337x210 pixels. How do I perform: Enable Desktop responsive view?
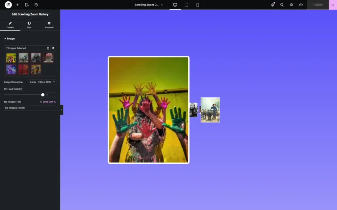[175, 5]
